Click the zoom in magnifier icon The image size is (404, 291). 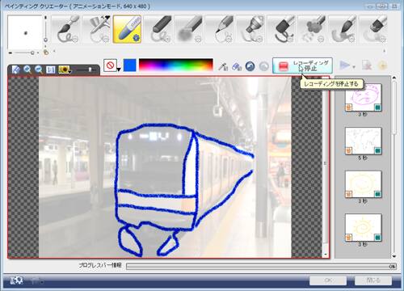pos(27,70)
